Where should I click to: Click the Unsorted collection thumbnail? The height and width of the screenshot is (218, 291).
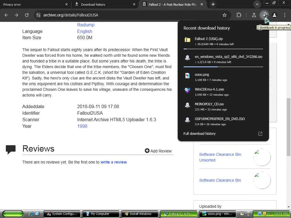pos(262,157)
